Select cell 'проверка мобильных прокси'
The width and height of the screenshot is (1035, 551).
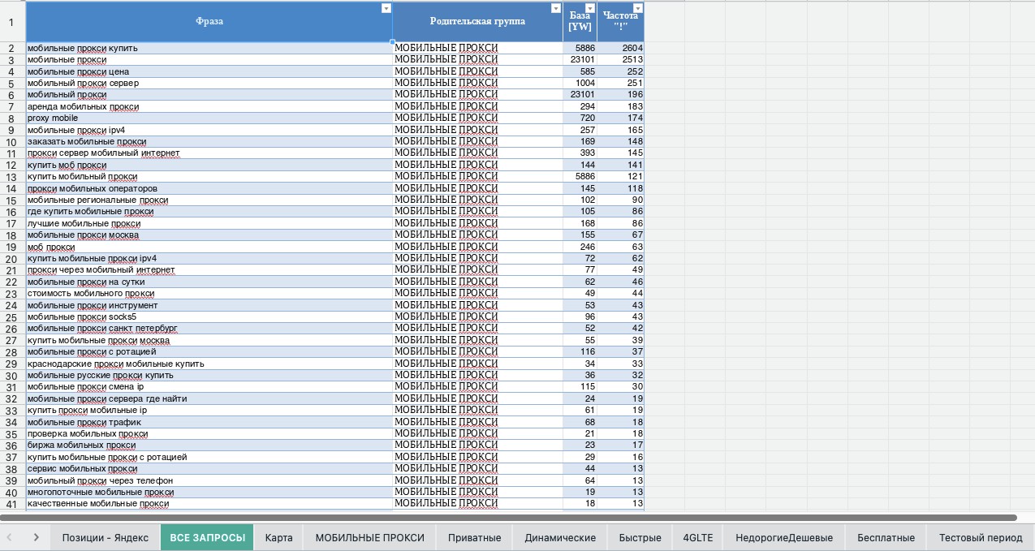(209, 433)
